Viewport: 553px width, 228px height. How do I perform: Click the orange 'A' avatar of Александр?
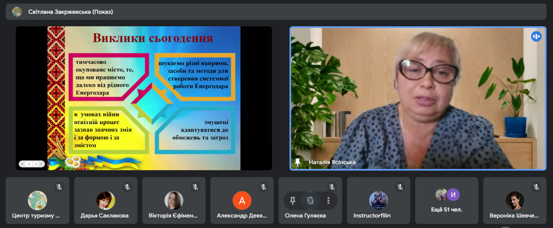[x=242, y=200]
